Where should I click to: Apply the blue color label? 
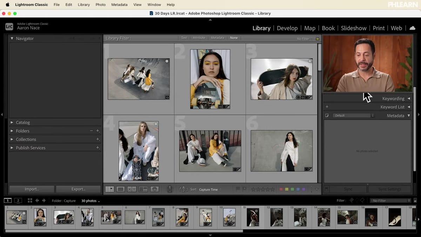298,189
